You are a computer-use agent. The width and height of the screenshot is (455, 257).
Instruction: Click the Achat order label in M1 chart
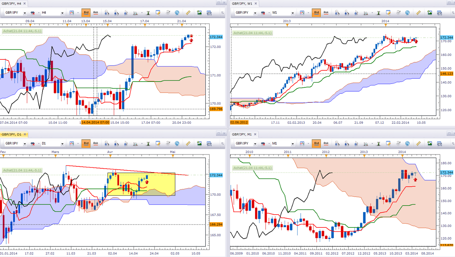pyautogui.click(x=253, y=168)
